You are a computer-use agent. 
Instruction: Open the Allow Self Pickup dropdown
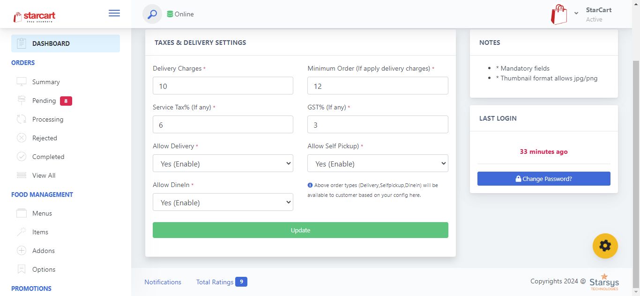378,164
